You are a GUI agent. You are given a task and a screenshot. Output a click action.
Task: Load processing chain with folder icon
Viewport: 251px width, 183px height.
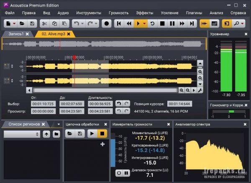pos(70,133)
